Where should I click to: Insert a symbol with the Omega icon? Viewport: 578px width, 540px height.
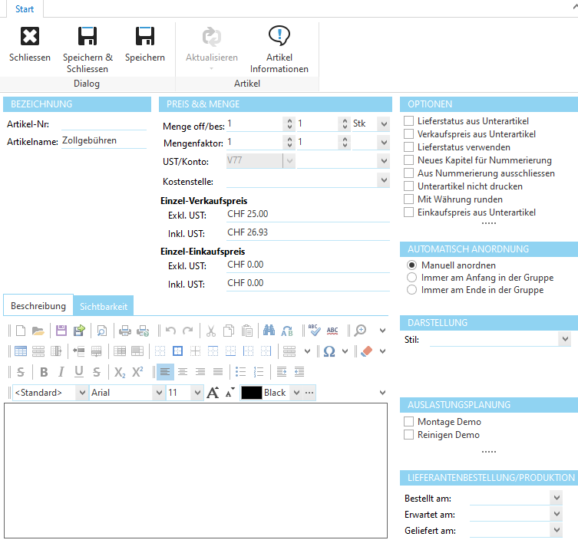coord(329,351)
